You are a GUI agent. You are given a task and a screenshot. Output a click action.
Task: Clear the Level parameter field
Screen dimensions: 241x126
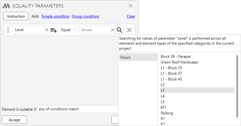pyautogui.click(x=47, y=30)
